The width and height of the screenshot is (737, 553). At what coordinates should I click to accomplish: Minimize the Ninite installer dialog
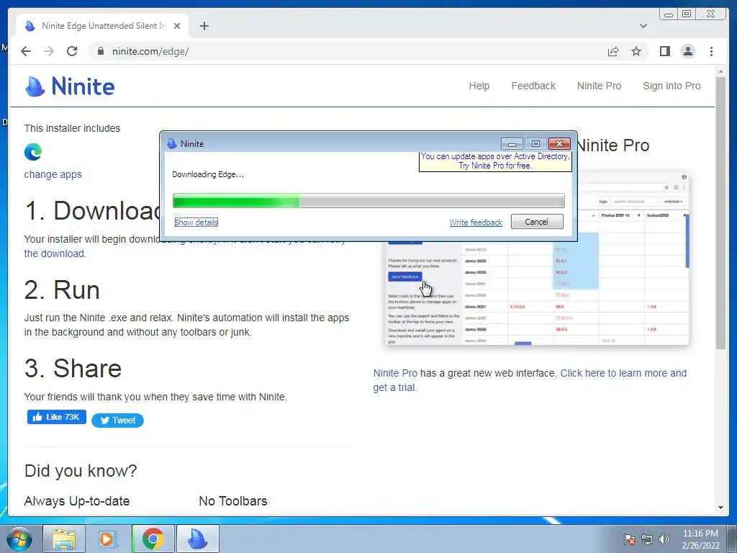(512, 143)
